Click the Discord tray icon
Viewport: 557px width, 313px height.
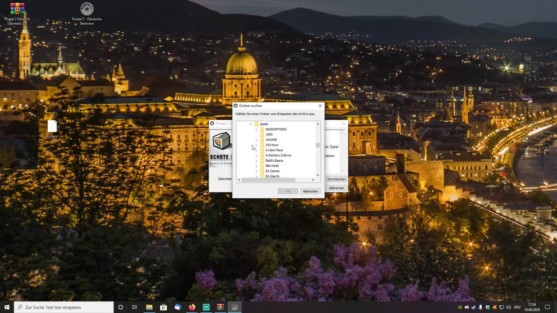point(466,307)
